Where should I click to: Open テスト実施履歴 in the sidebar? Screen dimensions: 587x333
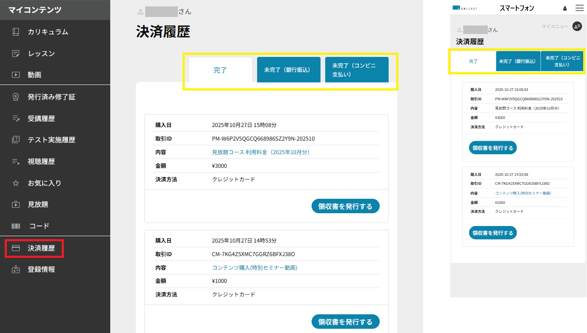point(51,140)
